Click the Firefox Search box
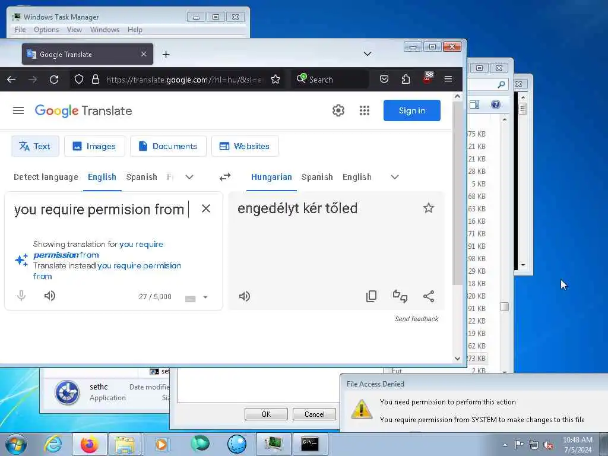The image size is (608, 456). (330, 80)
